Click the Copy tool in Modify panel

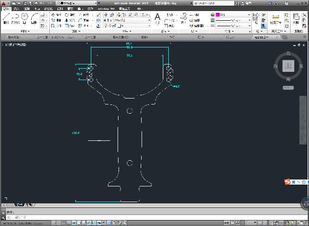click(x=56, y=20)
